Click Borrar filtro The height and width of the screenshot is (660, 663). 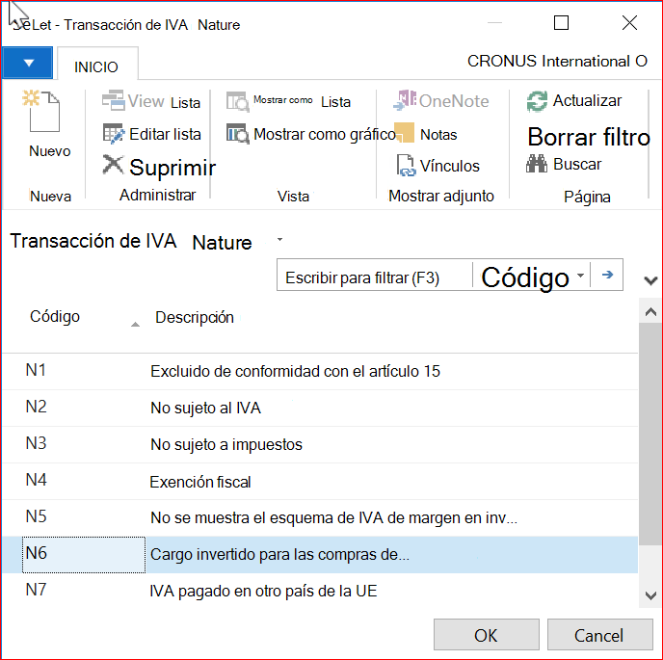589,137
